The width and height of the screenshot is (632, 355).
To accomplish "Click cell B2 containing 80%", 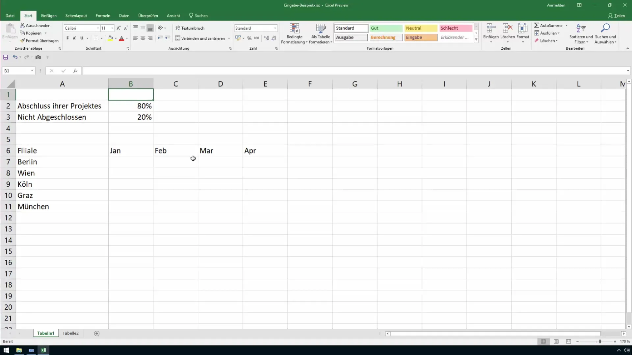I will 131,106.
